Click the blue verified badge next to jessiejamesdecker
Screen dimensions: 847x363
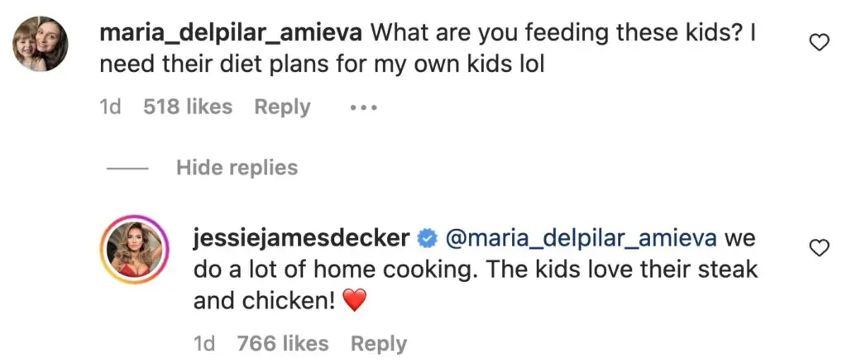click(428, 239)
